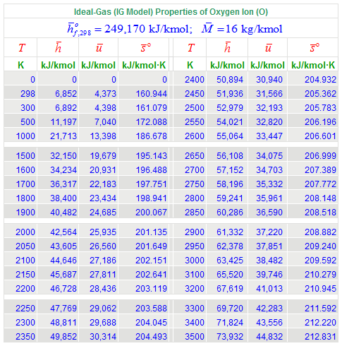Select the internal energy value 4,398
Image resolution: width=342 pixels, height=346 pixels.
(x=105, y=108)
